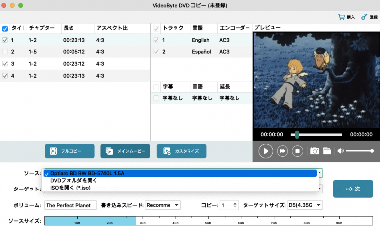380x238 pixels.
Task: Open purchase via shopping cart icon
Action: 341,17
